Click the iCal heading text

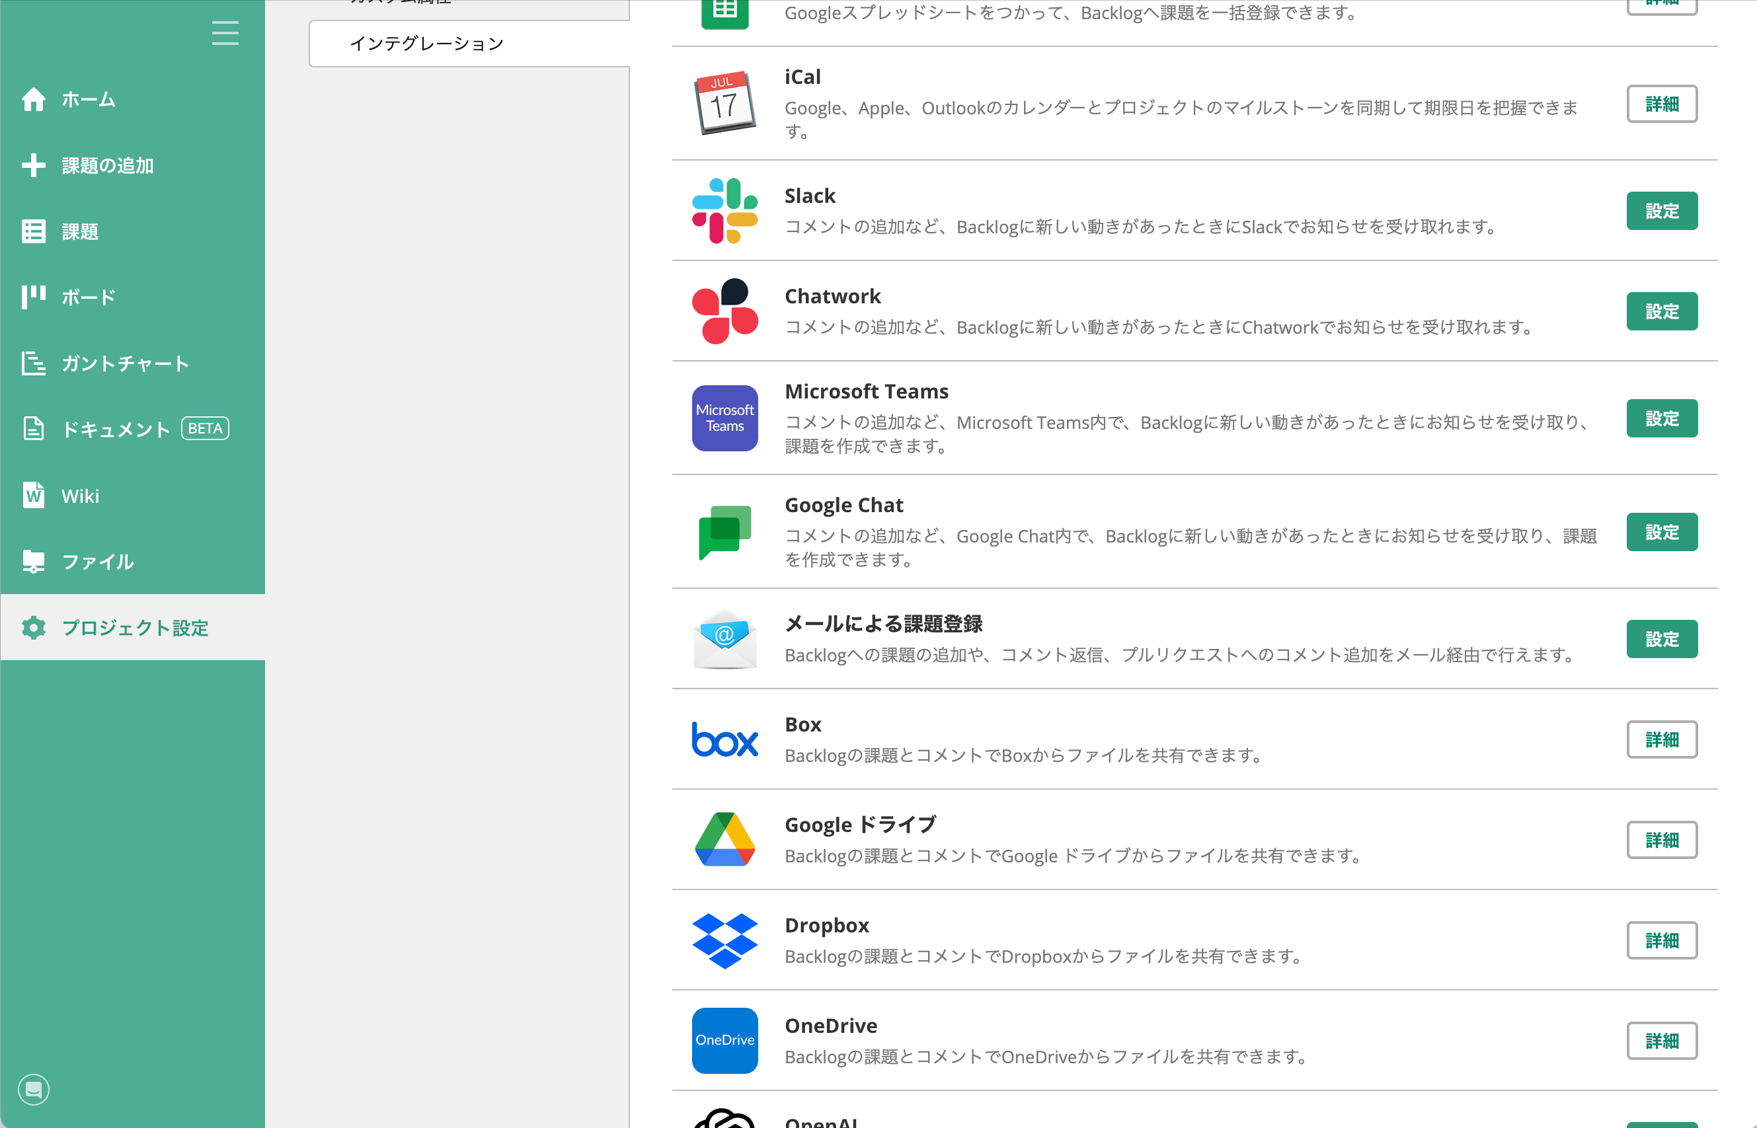(x=803, y=77)
